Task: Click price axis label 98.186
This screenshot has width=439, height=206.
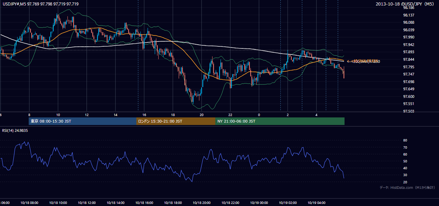Action: pos(409,8)
